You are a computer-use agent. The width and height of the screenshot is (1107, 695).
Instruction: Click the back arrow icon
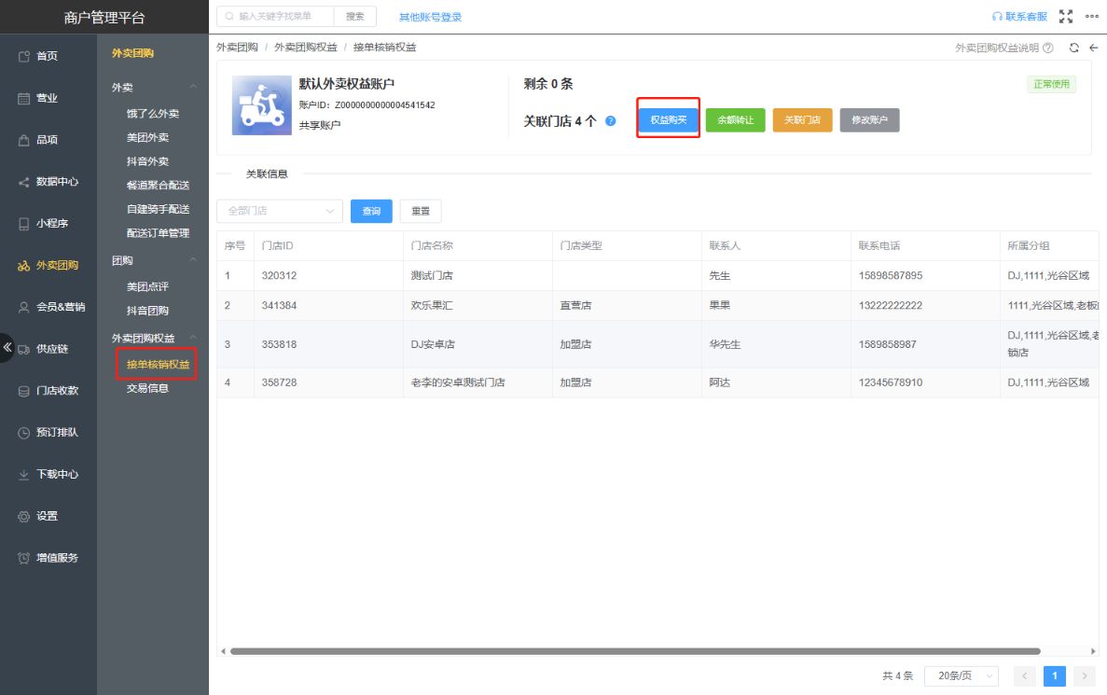(x=1094, y=48)
